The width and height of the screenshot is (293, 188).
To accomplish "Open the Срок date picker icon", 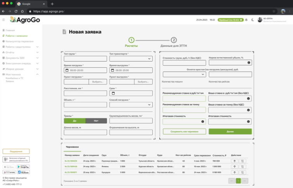I will tap(113, 93).
